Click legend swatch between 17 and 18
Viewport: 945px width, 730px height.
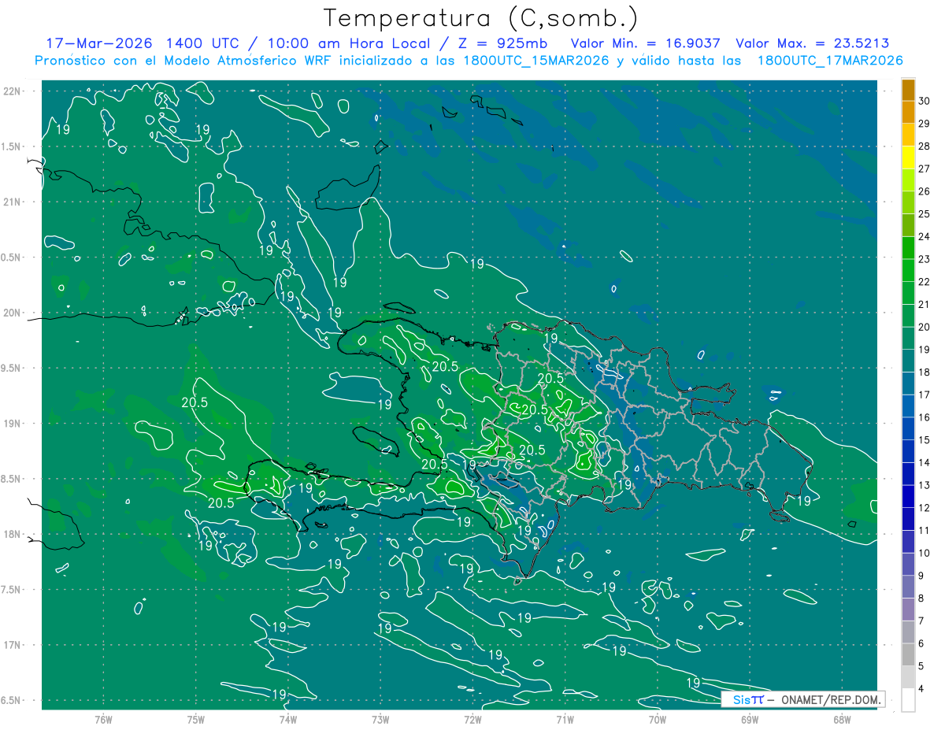908,384
